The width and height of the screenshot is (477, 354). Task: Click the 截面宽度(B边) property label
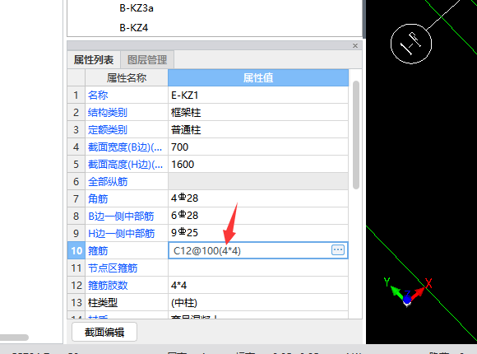125,147
